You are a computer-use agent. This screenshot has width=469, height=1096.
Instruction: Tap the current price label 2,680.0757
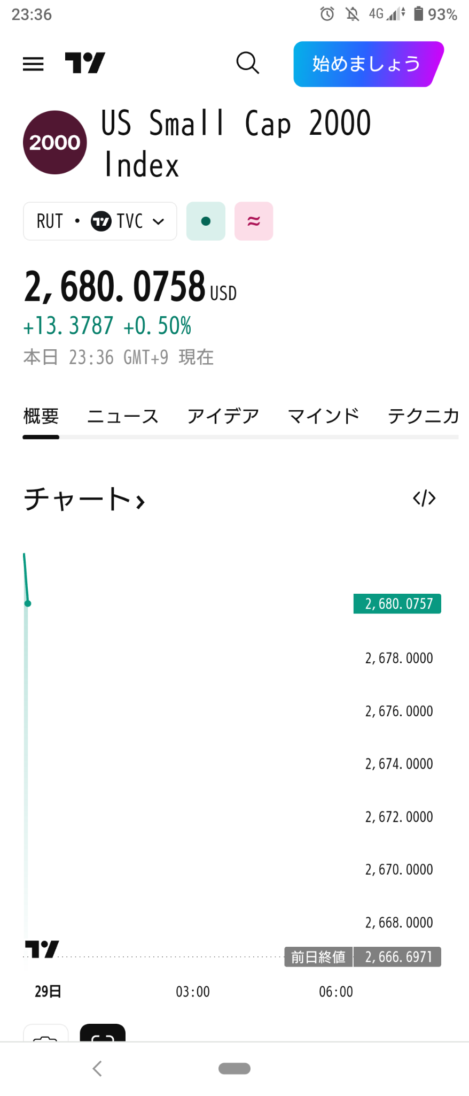(x=396, y=603)
